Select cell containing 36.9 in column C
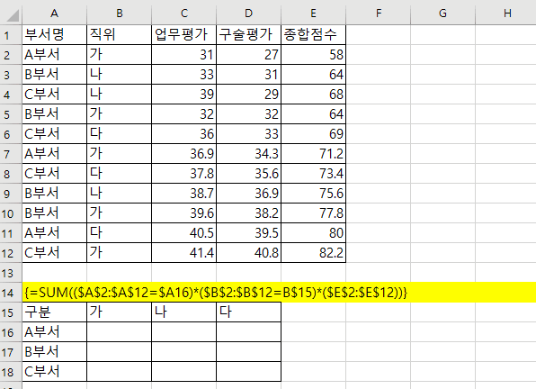Screen dimensions: 536x389 pyautogui.click(x=183, y=154)
